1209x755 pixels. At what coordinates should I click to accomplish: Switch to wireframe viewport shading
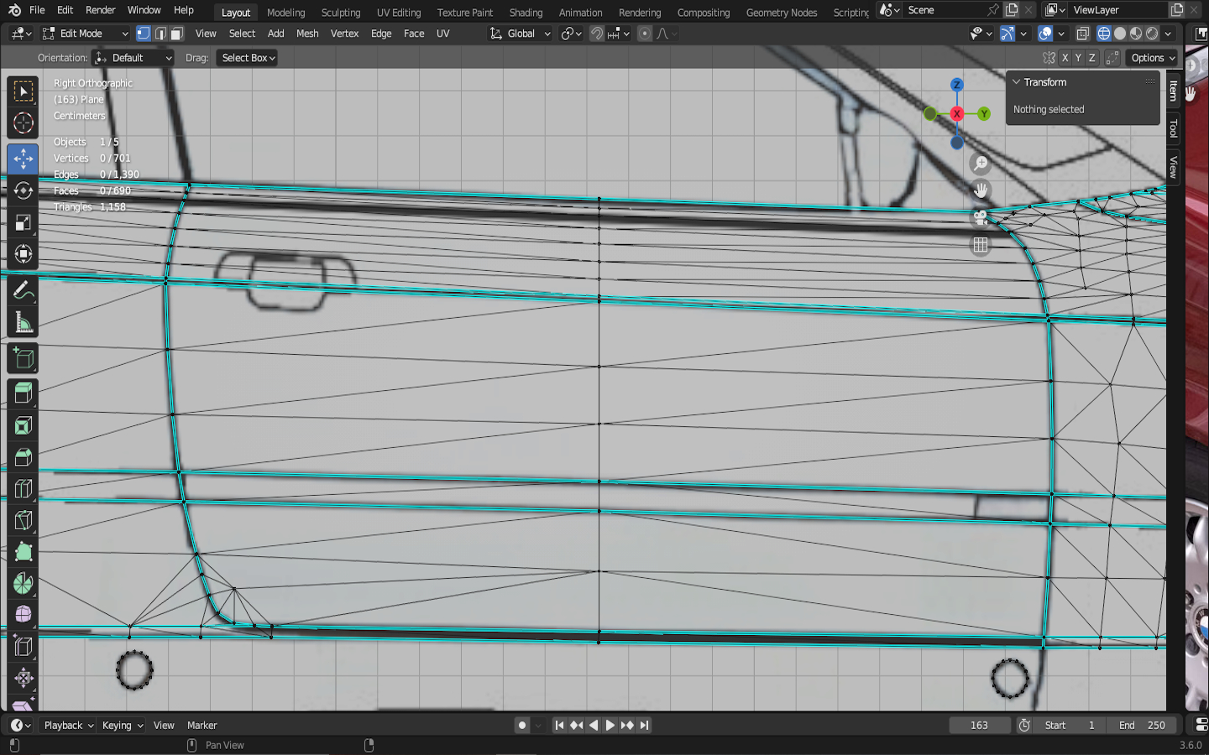pos(1104,34)
